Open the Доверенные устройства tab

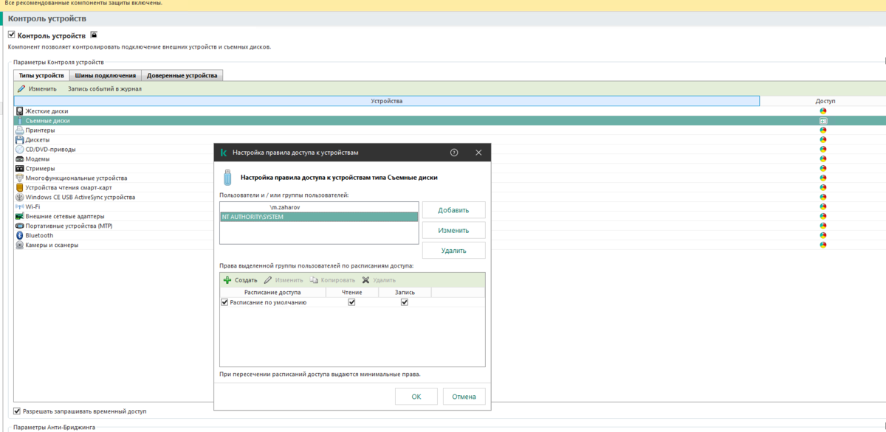tap(182, 75)
